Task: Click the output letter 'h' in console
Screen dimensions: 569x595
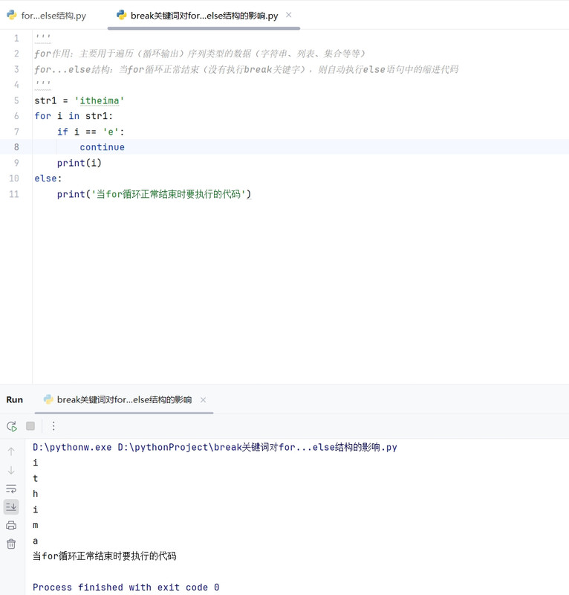Action: pos(35,494)
